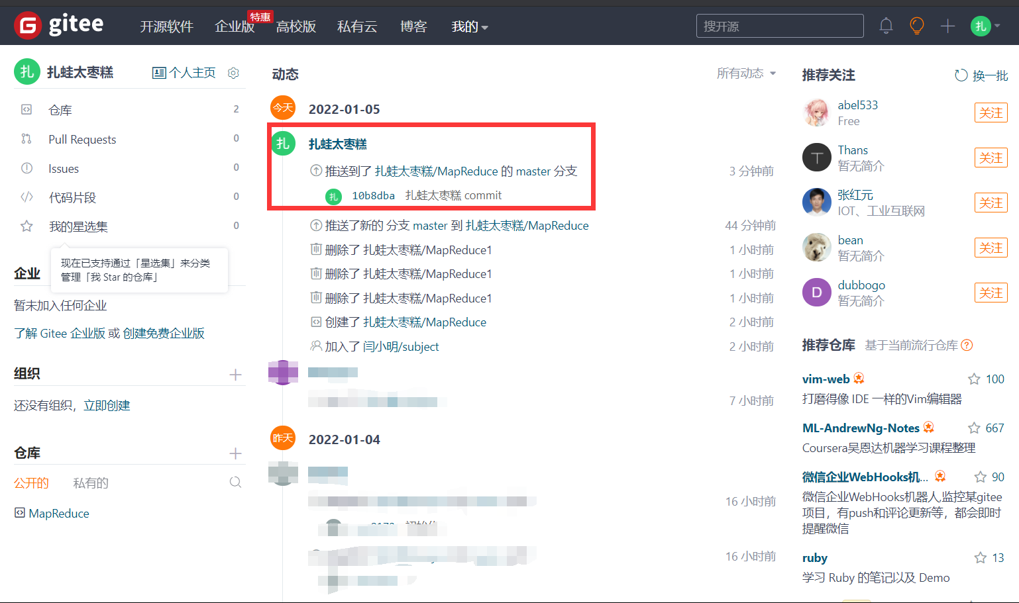1019x603 pixels.
Task: Follow dubbogo with 关注 button
Action: tap(991, 293)
